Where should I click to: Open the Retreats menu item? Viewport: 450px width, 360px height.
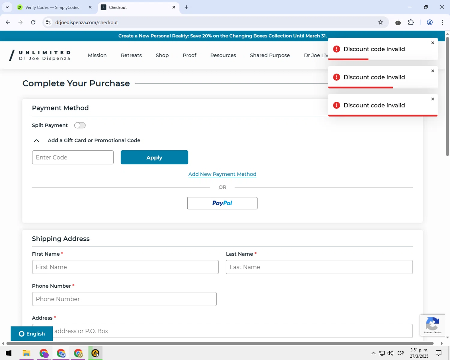tap(131, 55)
